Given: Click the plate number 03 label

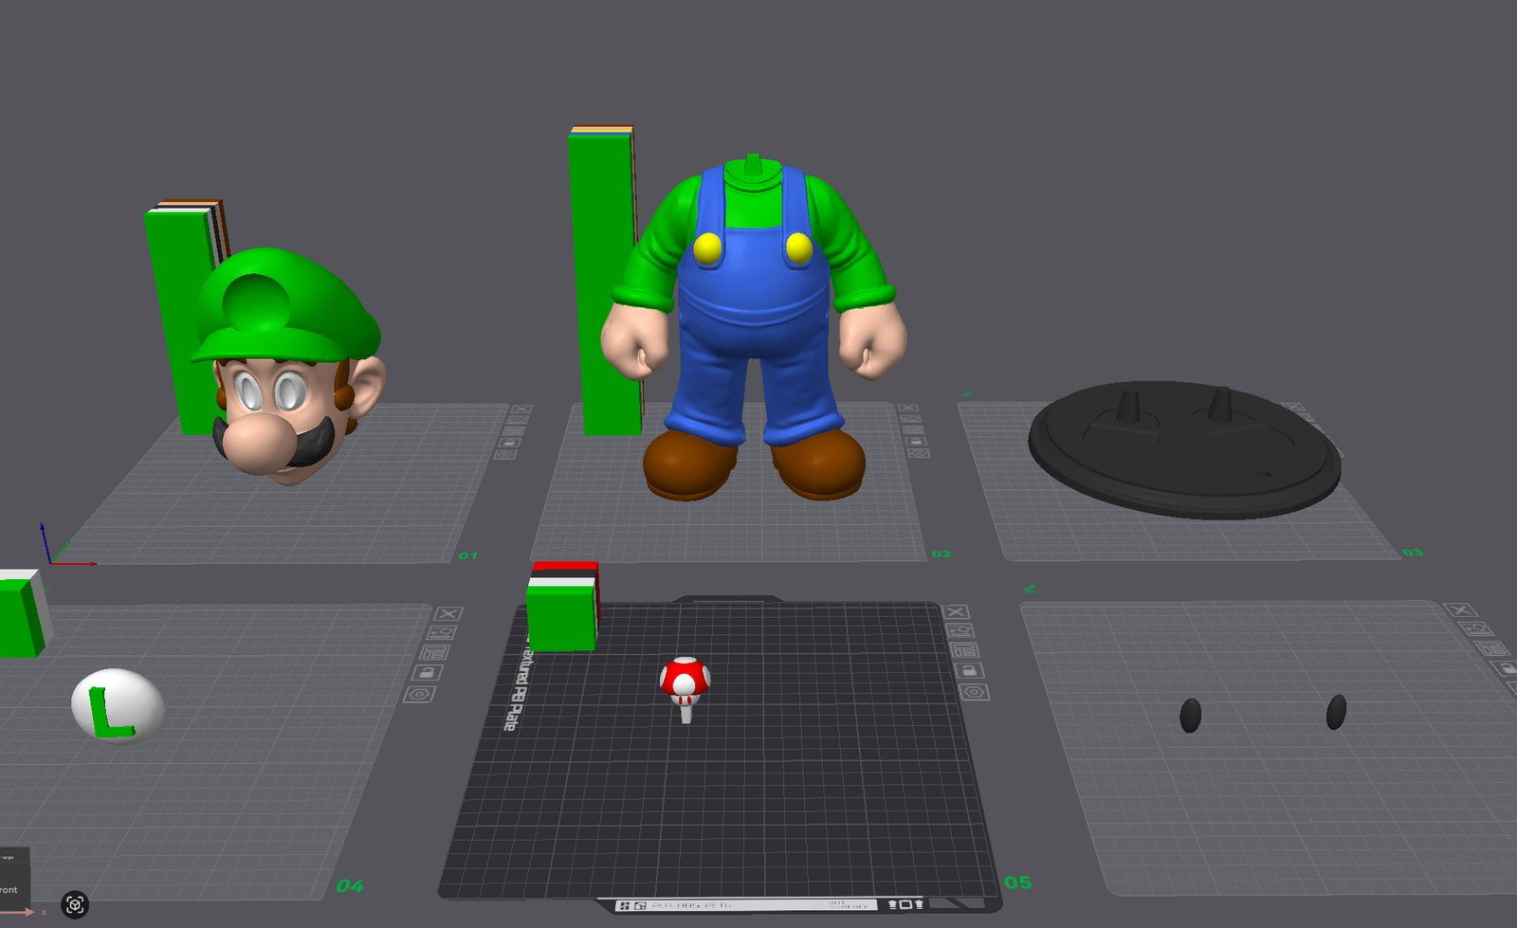Looking at the screenshot, I should (1413, 552).
